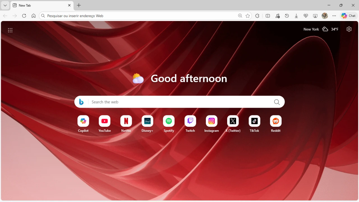Image resolution: width=359 pixels, height=202 pixels.
Task: Open Browser essentials heart icon
Action: (x=306, y=16)
